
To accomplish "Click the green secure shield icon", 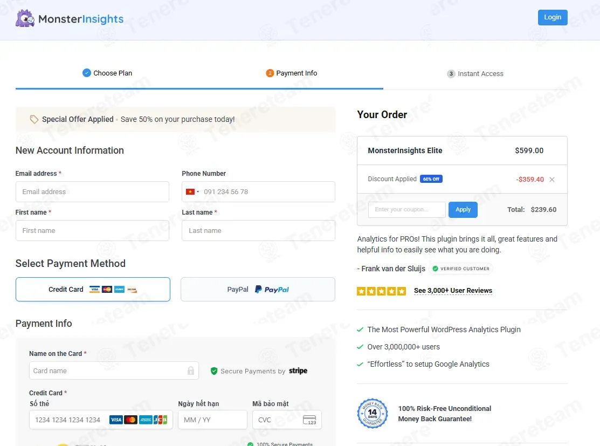I will coord(214,371).
